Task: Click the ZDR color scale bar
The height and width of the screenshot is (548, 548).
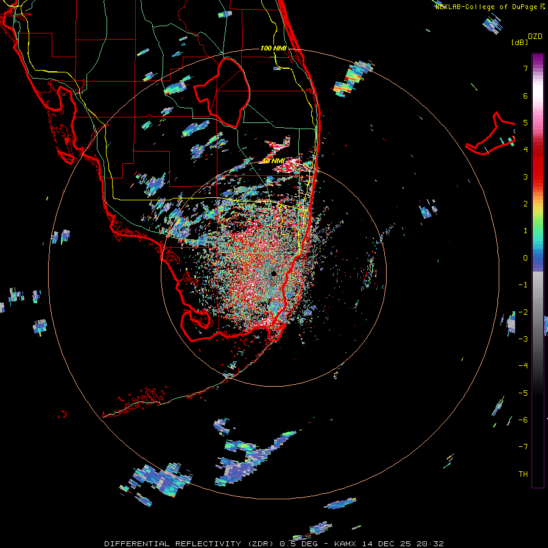Action: point(538,270)
